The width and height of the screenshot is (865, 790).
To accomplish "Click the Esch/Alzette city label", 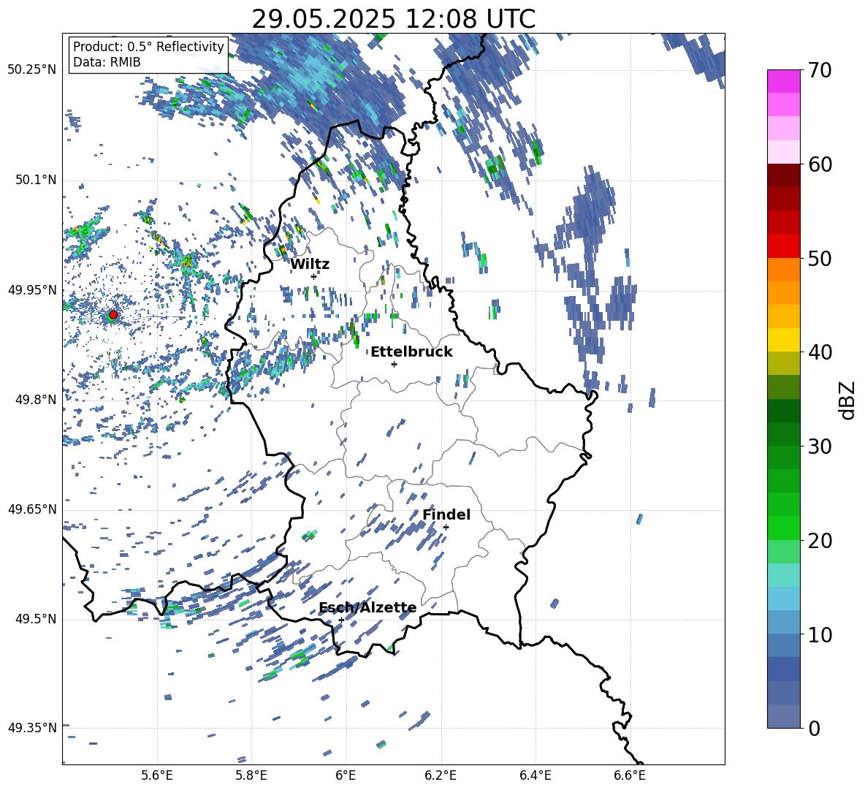I will tap(368, 607).
